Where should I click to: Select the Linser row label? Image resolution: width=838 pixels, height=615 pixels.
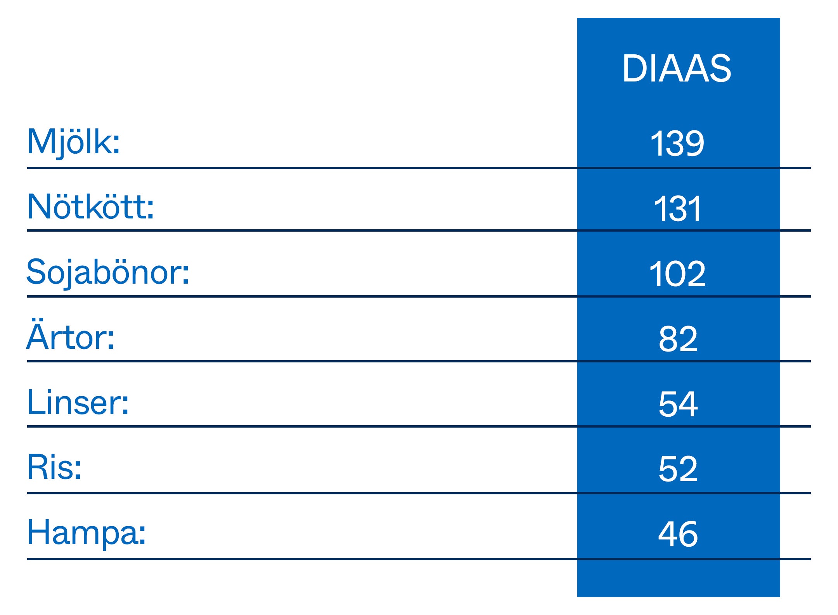click(78, 402)
